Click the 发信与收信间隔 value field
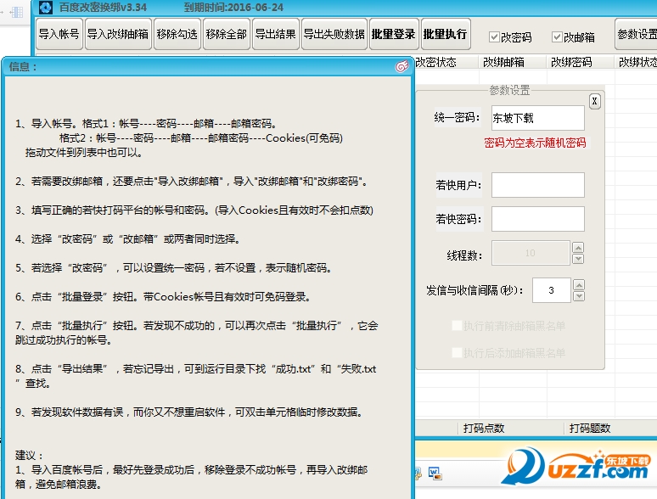Image resolution: width=657 pixels, height=499 pixels. 552,290
